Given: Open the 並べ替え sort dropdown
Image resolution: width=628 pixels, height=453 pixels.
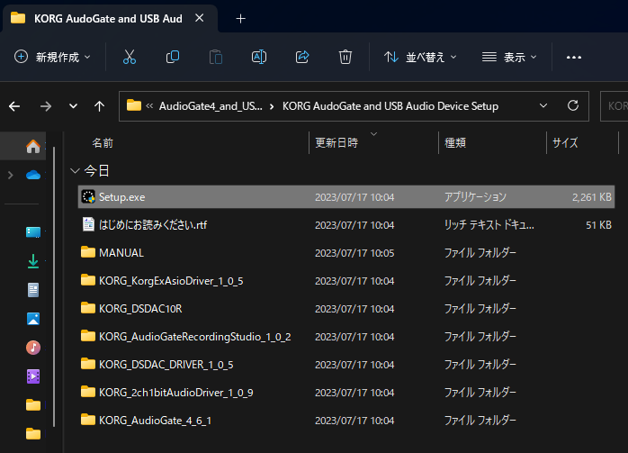Looking at the screenshot, I should click(420, 57).
